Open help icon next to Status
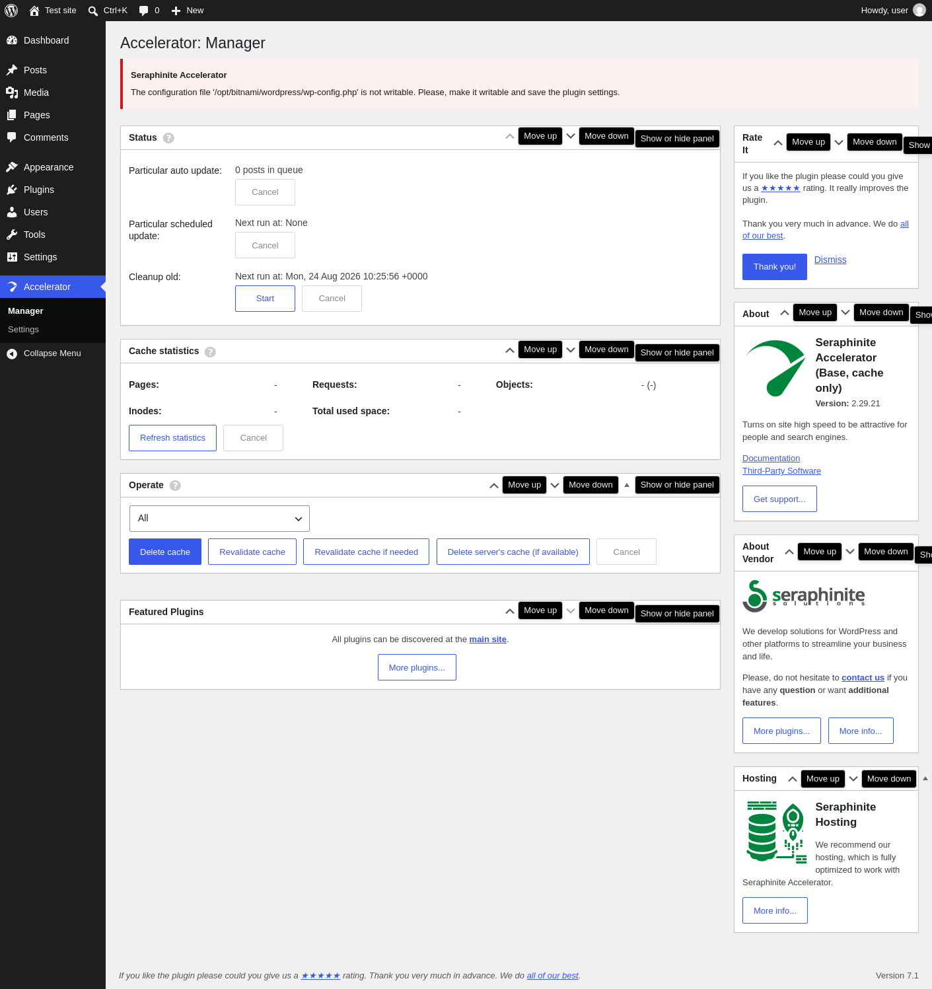This screenshot has height=989, width=932. coord(168,138)
